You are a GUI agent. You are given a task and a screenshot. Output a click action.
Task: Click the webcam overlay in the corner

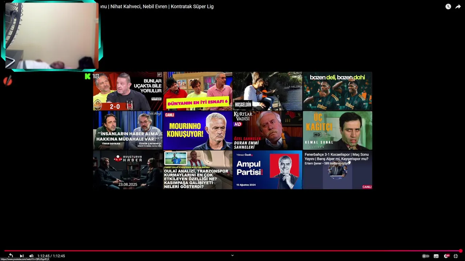[x=52, y=36]
